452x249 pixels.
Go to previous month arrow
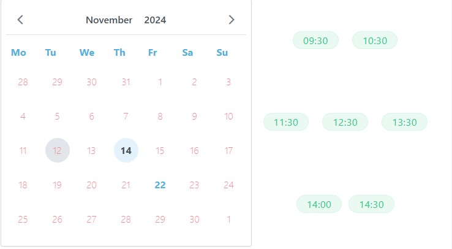point(20,20)
